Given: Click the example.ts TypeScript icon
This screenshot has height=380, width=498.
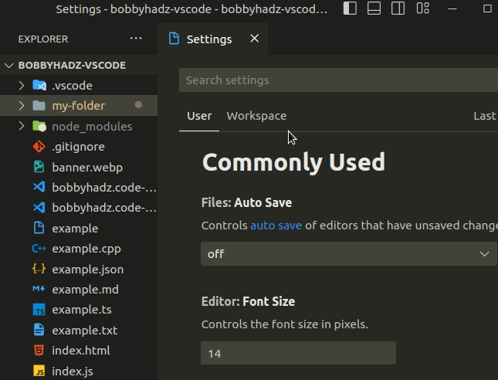Looking at the screenshot, I should coord(39,310).
